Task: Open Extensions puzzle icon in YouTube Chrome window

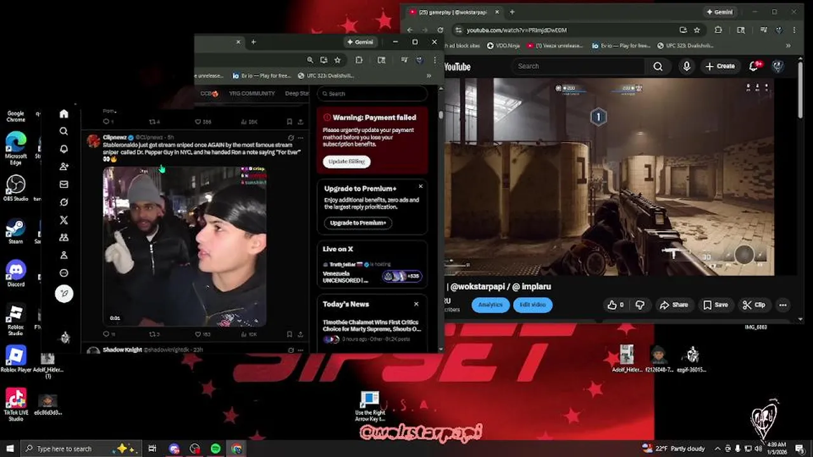Action: (x=718, y=30)
